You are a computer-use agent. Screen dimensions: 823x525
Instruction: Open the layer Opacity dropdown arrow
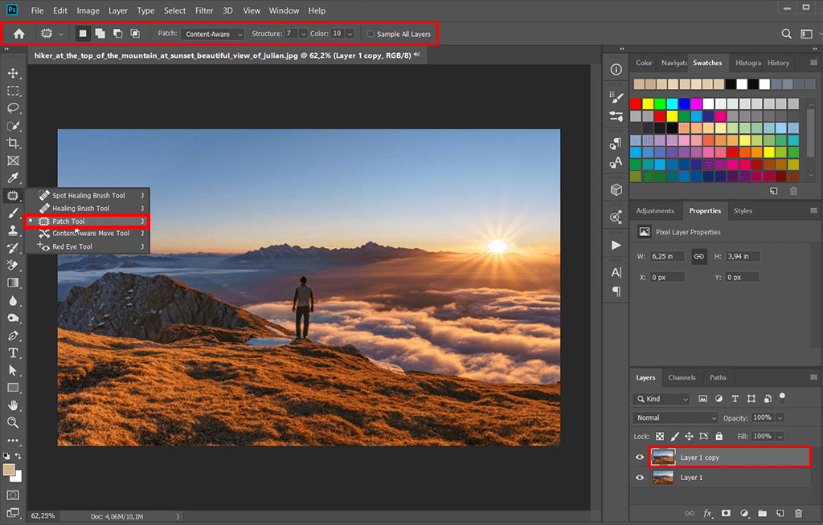click(x=780, y=417)
